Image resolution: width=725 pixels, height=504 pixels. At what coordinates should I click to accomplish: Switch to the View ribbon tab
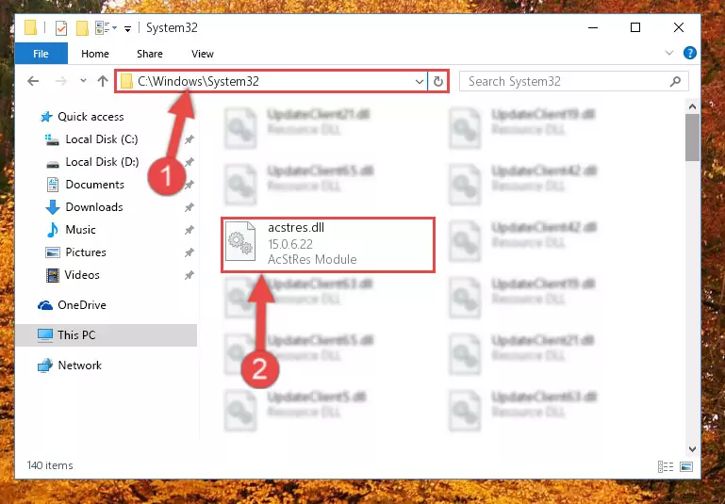tap(203, 54)
